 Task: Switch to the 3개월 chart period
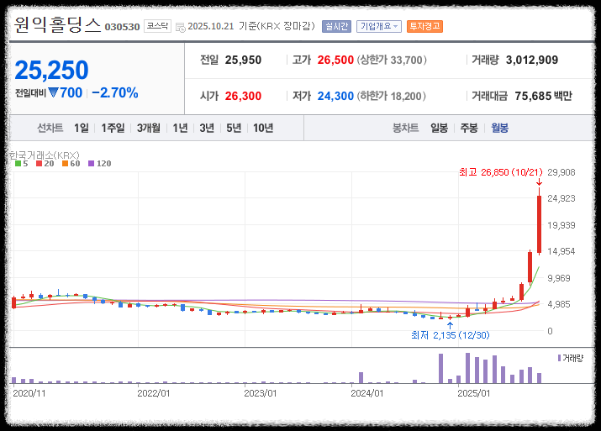point(148,128)
